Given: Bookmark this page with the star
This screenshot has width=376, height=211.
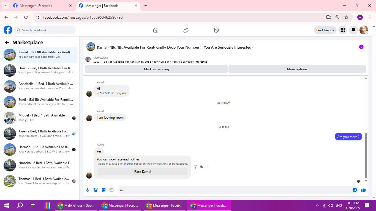Looking at the screenshot, I should tap(346, 17).
